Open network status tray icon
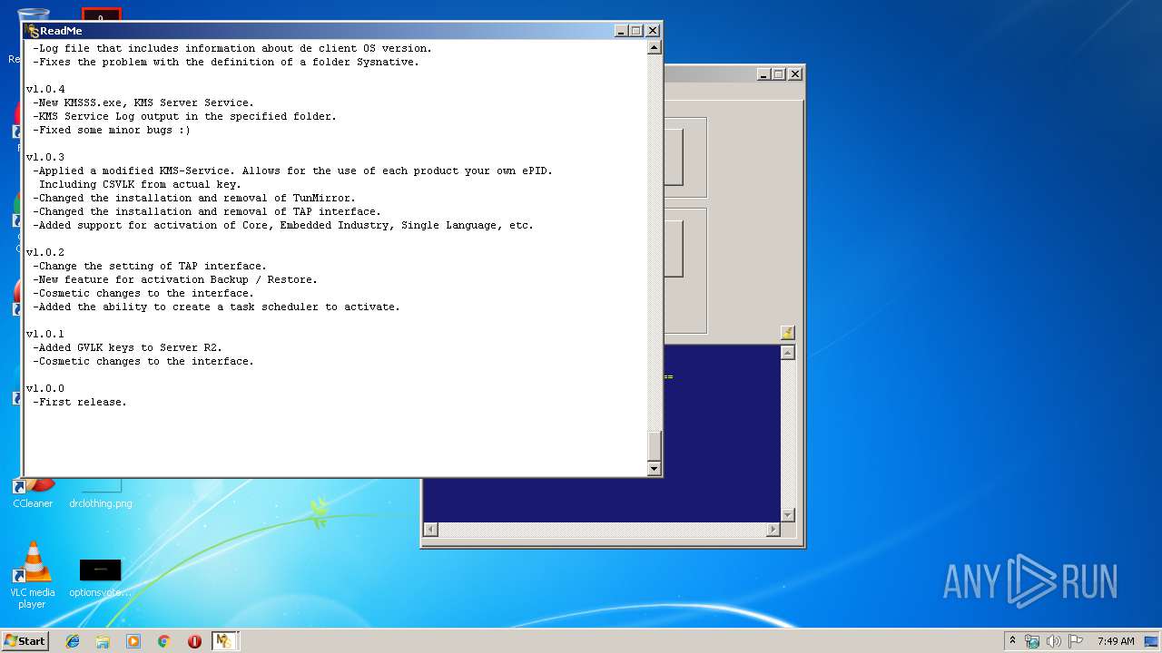 [1032, 641]
